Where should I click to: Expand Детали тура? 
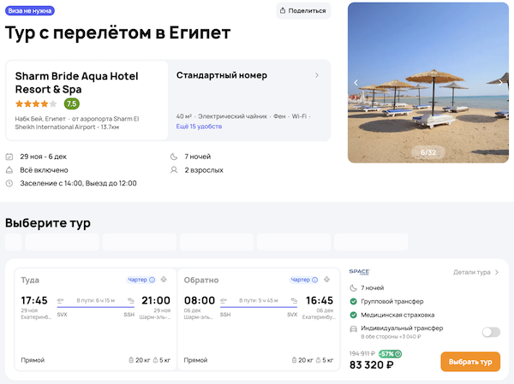pyautogui.click(x=475, y=272)
